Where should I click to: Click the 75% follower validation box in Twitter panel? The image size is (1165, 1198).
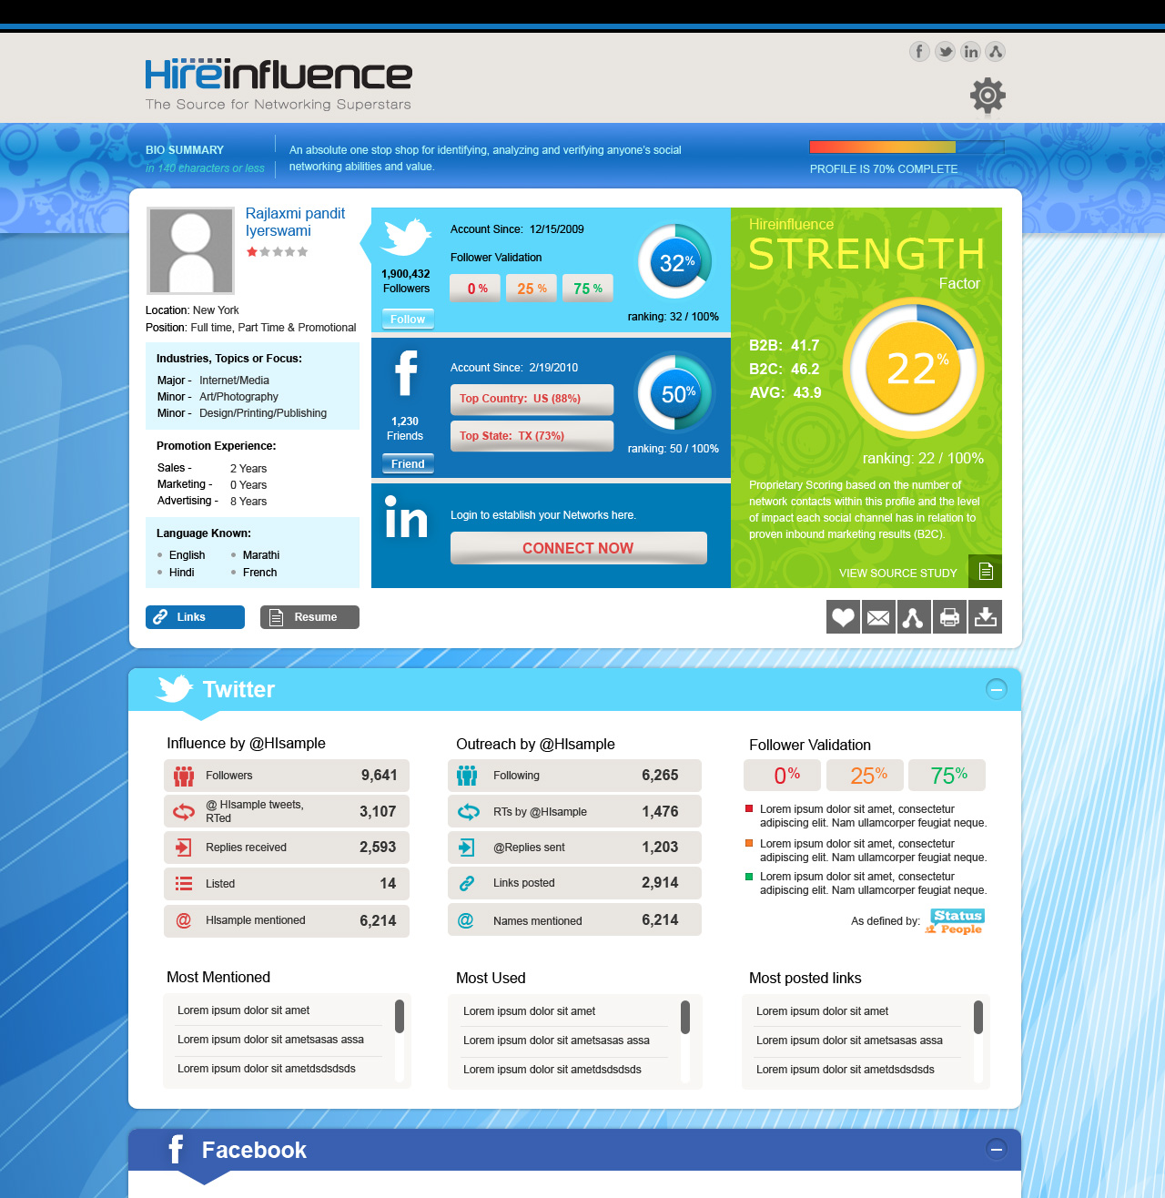588,289
